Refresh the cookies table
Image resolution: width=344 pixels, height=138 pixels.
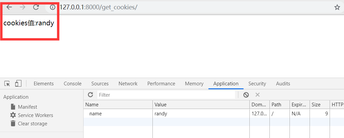[90, 95]
